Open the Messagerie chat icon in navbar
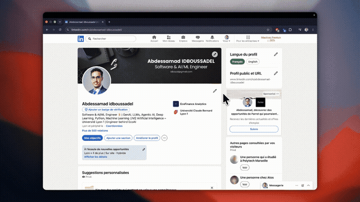The image size is (360, 202). tap(197, 39)
